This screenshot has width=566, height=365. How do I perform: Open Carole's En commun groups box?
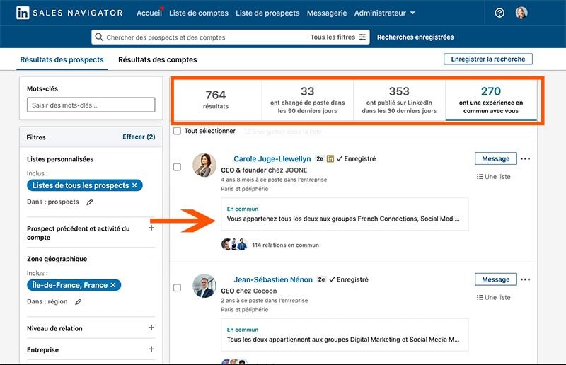pyautogui.click(x=345, y=214)
